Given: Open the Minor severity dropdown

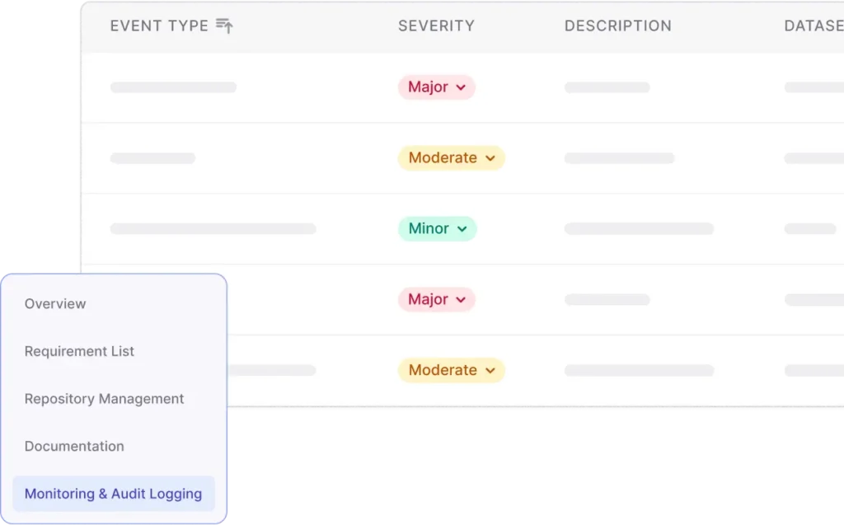Looking at the screenshot, I should [437, 229].
